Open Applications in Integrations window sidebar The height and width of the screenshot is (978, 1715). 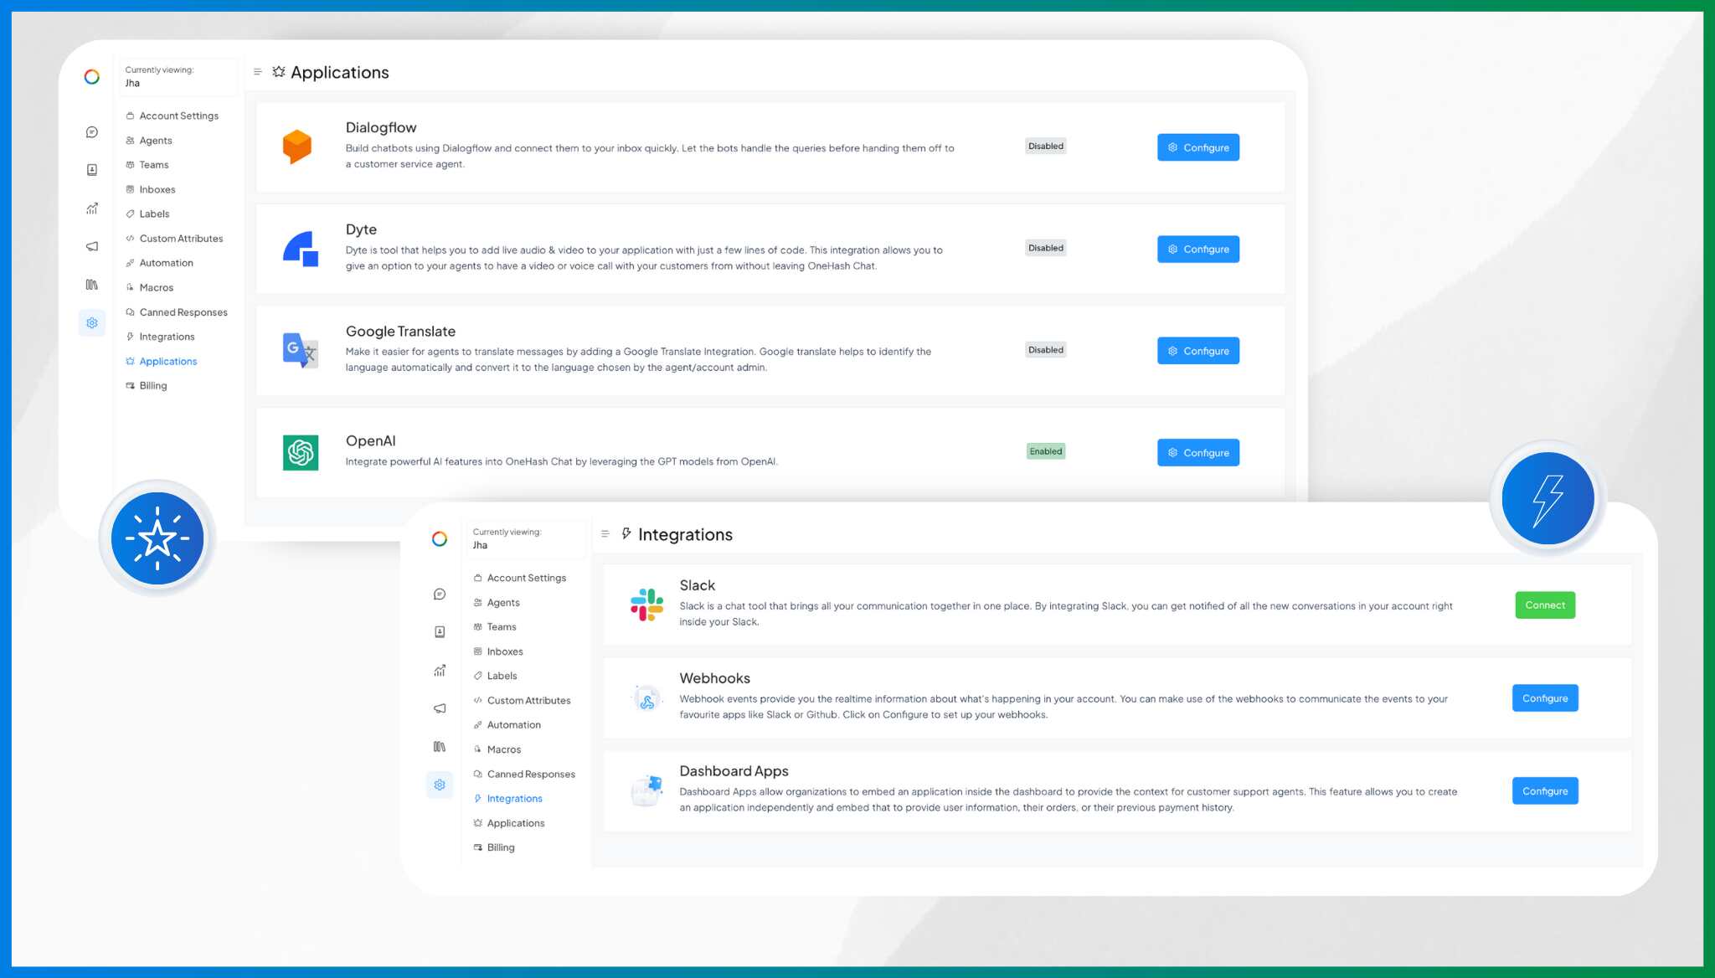click(509, 824)
